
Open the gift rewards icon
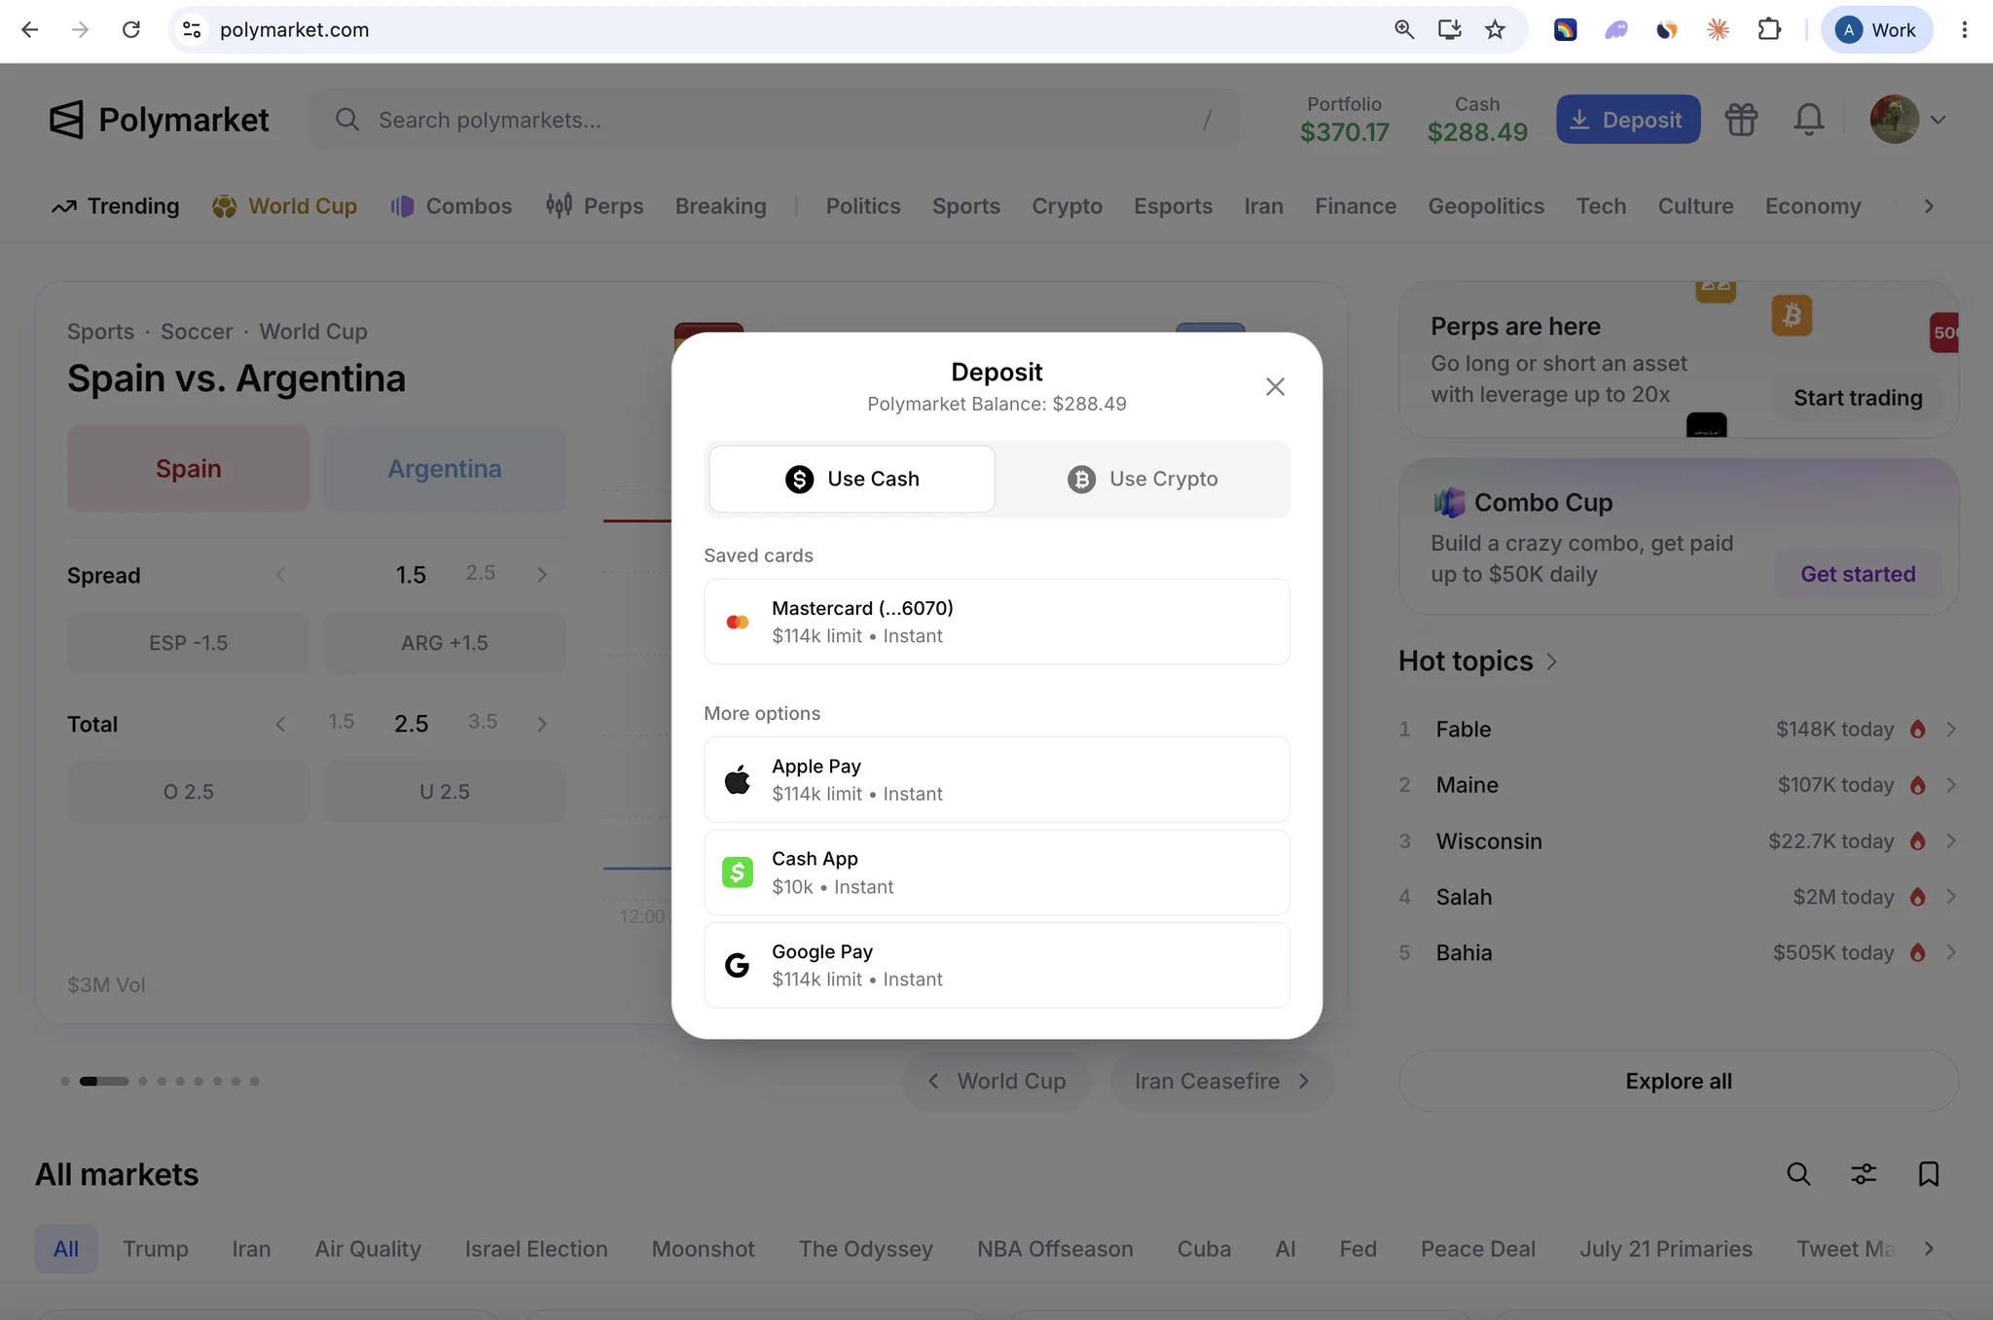(x=1741, y=120)
